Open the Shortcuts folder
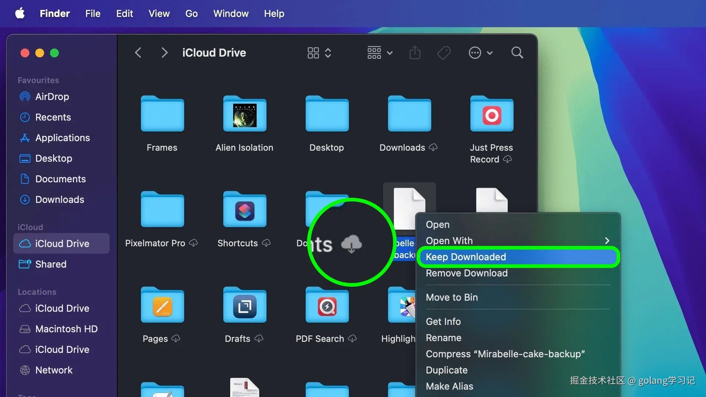 pos(244,210)
